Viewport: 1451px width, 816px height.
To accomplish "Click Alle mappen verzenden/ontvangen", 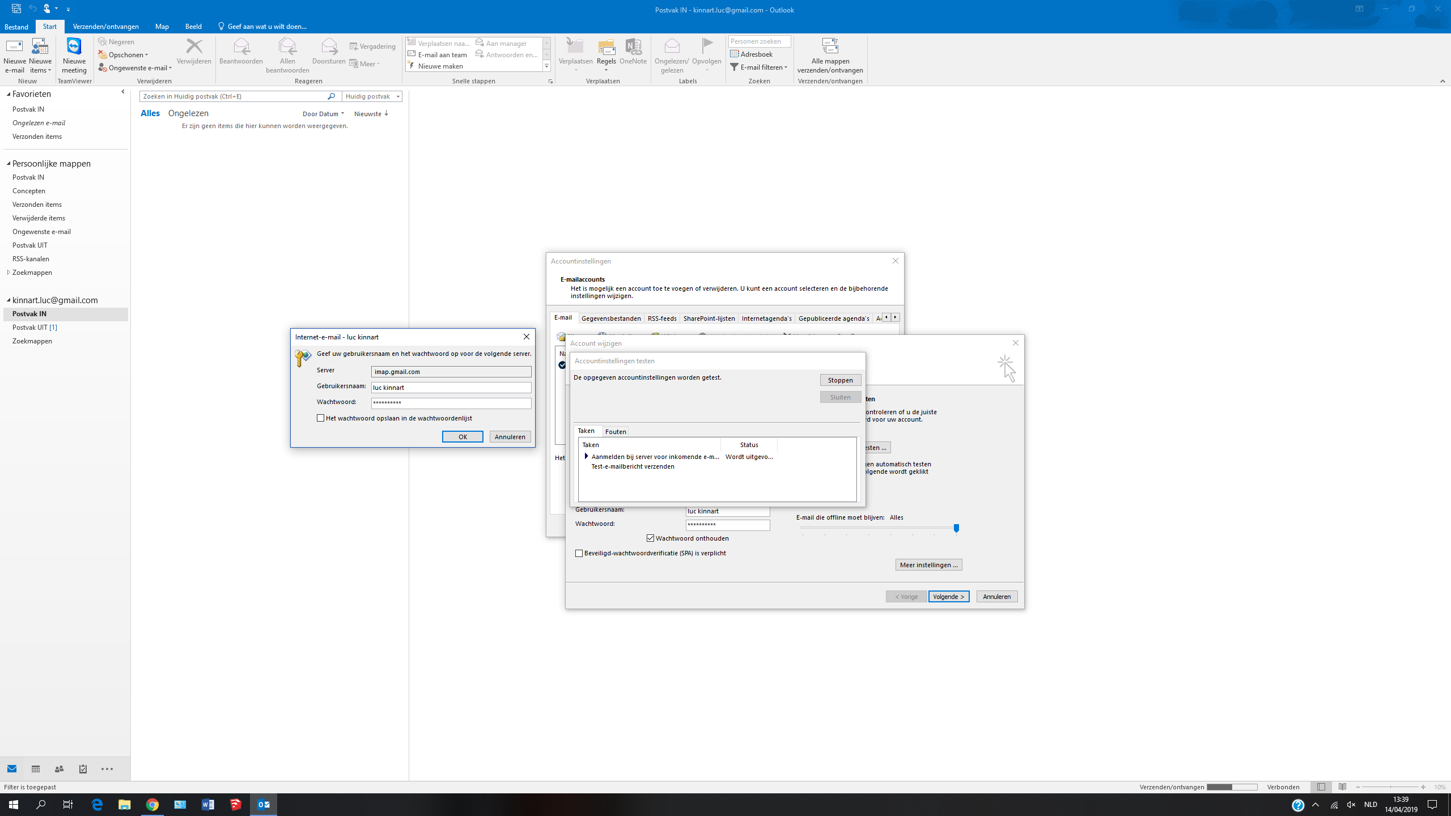I will pyautogui.click(x=830, y=56).
